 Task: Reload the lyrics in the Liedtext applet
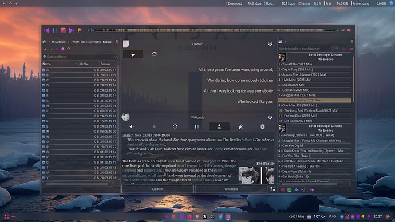tap(155, 54)
